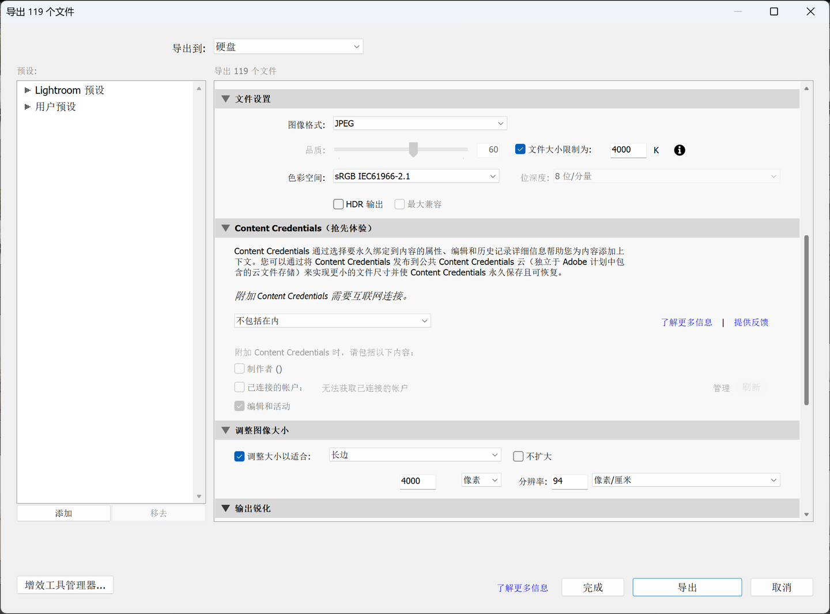
Task: Expand the 用户预设 tree item
Action: (27, 107)
